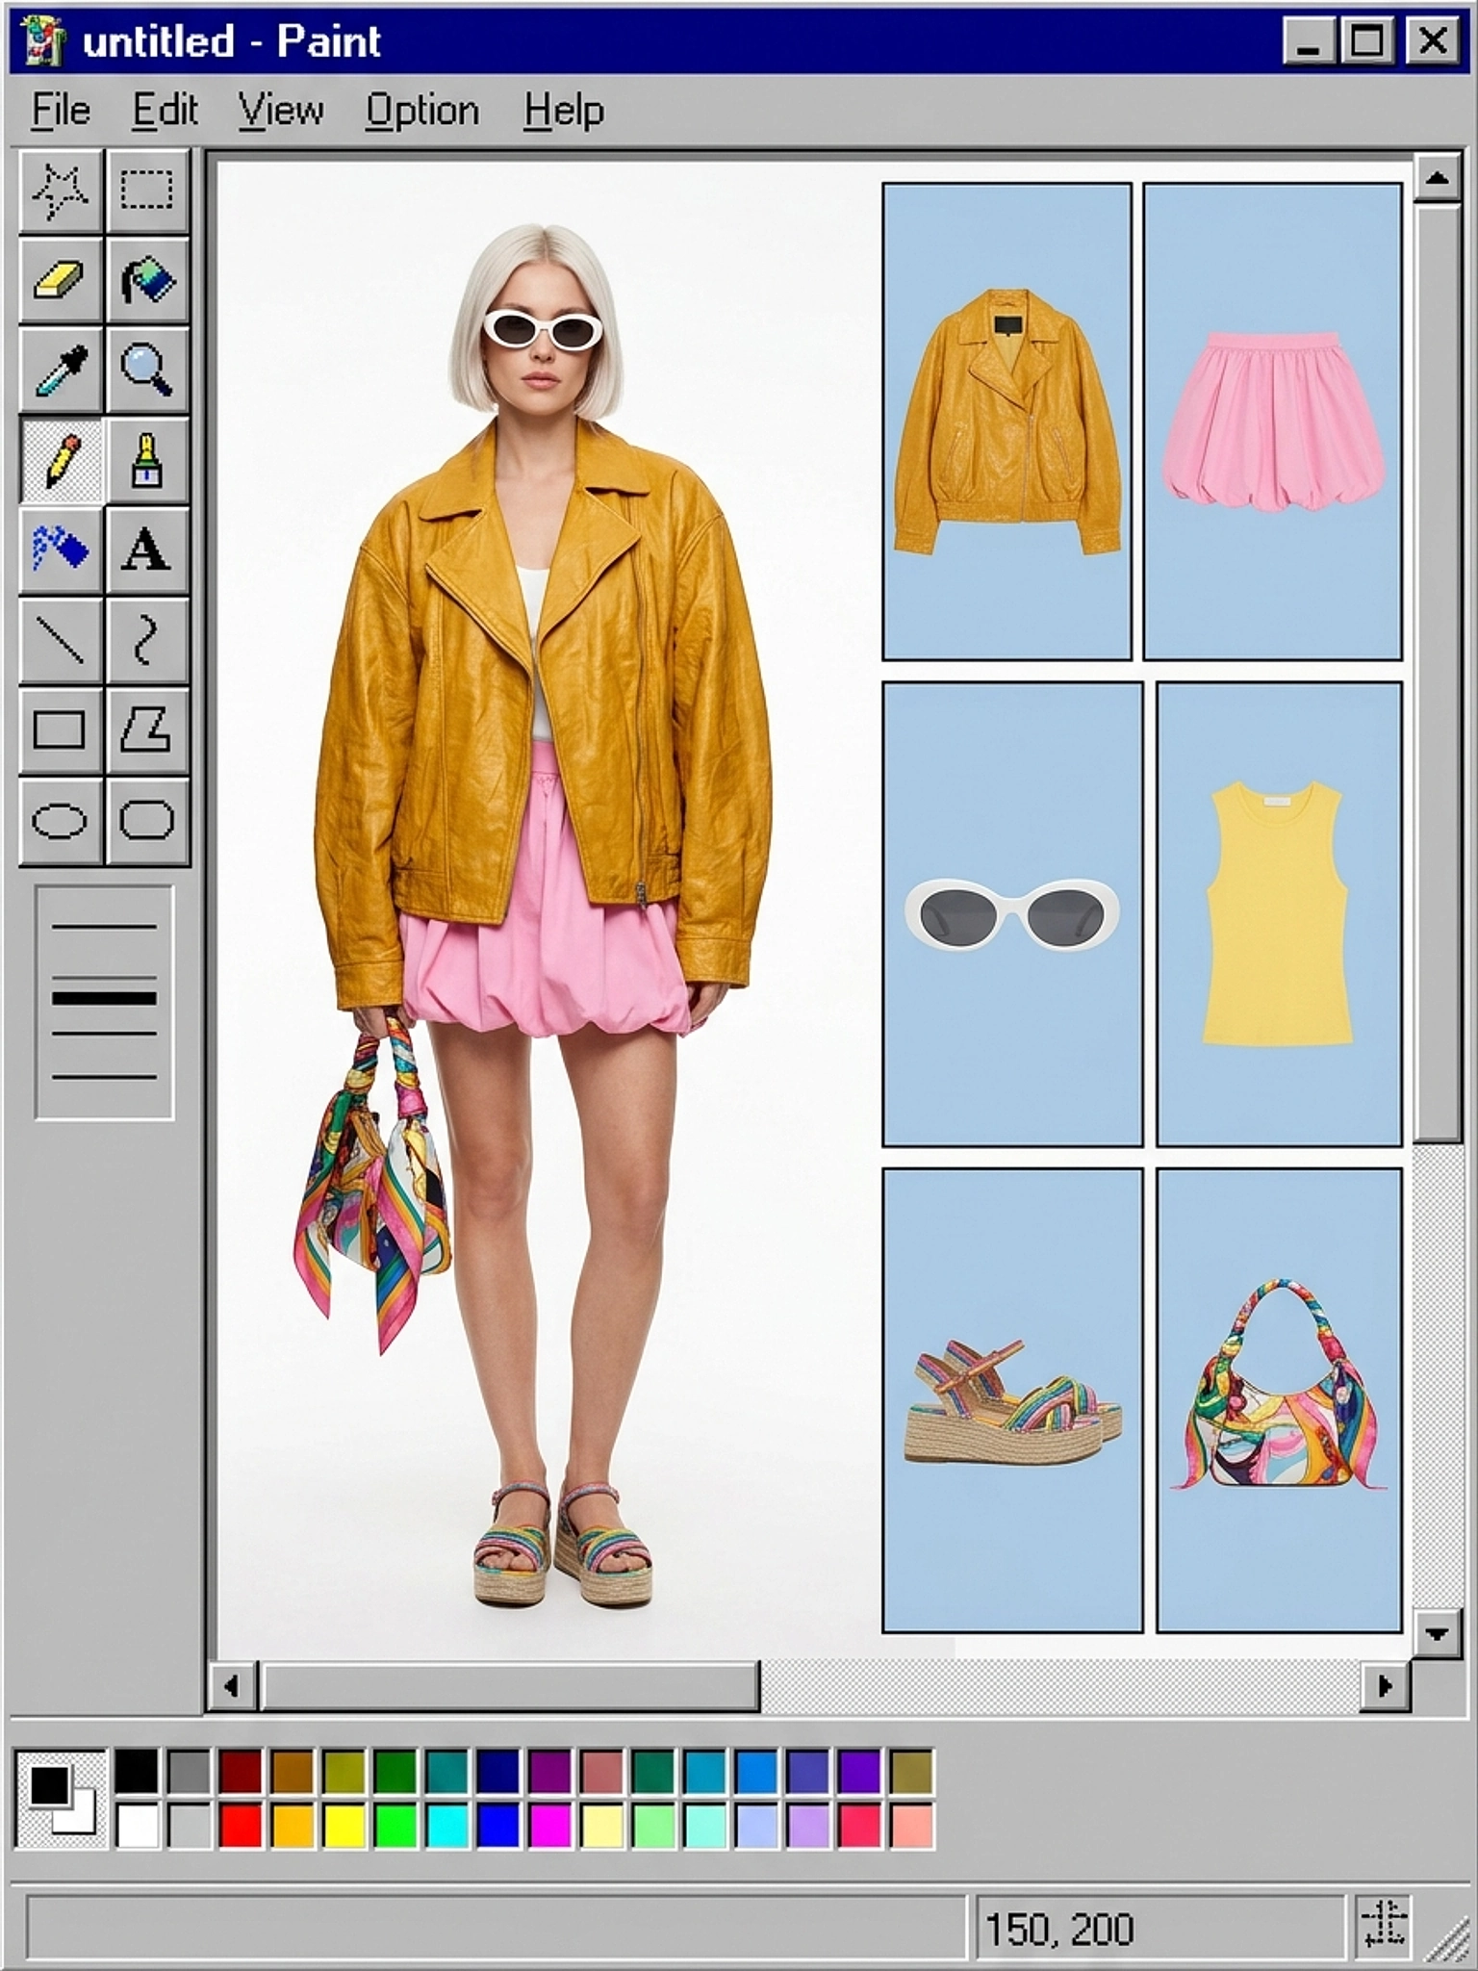Click the vertical scrollbar thumb

point(1437,672)
